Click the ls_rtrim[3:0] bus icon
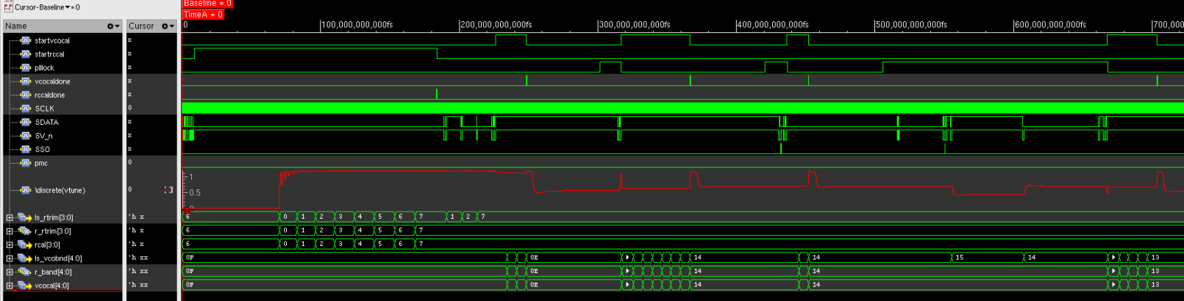The width and height of the screenshot is (1184, 301). pos(24,217)
